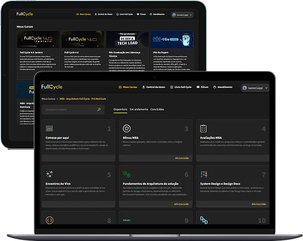The width and height of the screenshot is (303, 241).
Task: Click progress label on Fundamentos de Arquitetura card
Action: (x=181, y=204)
